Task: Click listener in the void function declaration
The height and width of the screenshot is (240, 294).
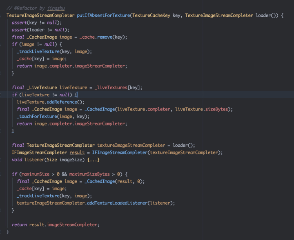Action: [34, 160]
